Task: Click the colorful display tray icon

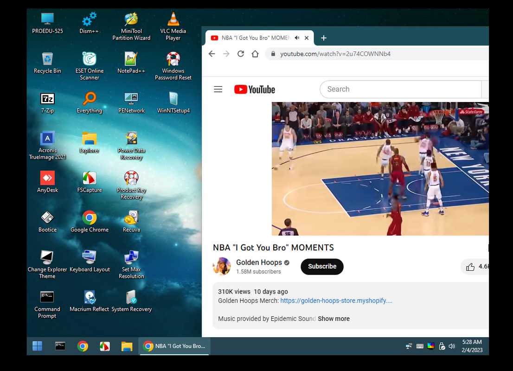Action: [x=431, y=346]
